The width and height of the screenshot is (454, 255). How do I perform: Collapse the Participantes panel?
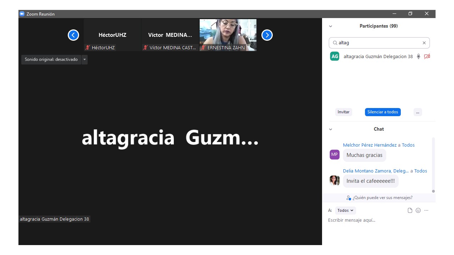click(331, 26)
